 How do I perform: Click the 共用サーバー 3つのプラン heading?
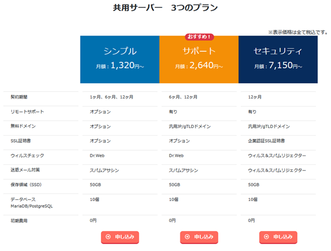coord(165,8)
